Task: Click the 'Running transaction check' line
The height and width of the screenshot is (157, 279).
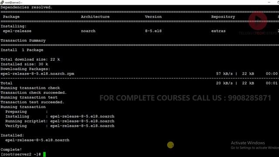Action: coord(30,88)
